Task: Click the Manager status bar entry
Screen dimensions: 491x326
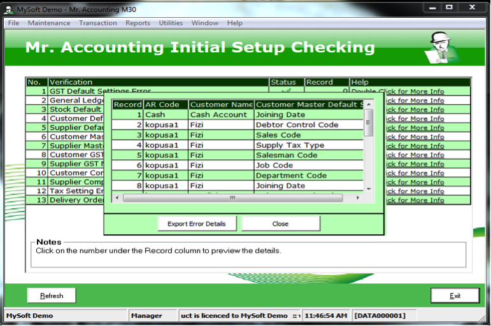Action: [153, 316]
